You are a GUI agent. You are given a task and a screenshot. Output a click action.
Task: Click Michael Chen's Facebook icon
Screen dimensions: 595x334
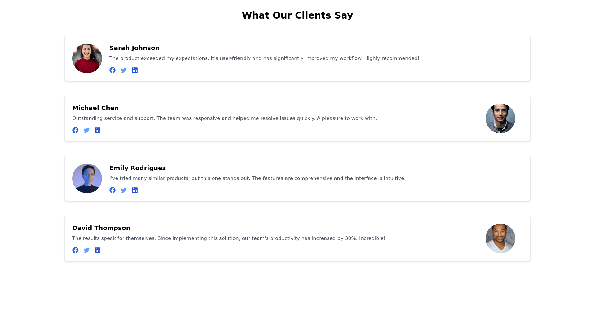(75, 130)
